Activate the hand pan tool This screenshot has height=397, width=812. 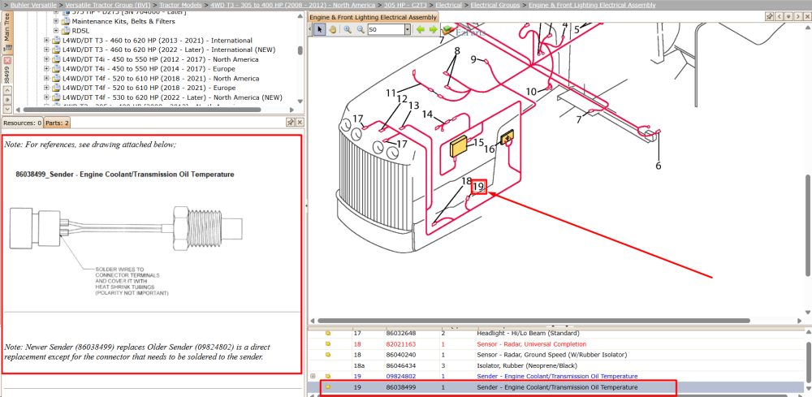point(332,29)
